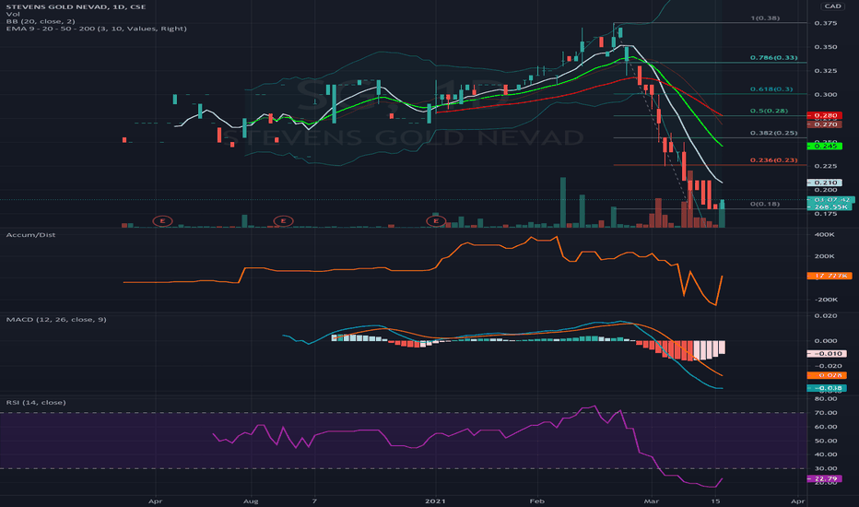Click the RSI (14, close) pane label
The width and height of the screenshot is (859, 507).
(36, 402)
